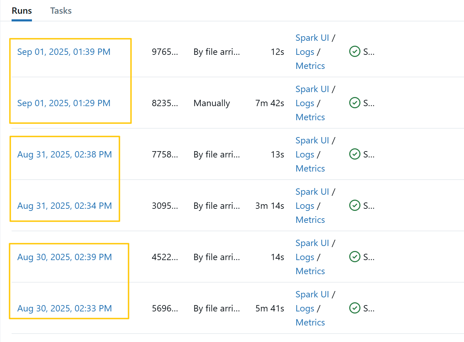Open Logs for the 02:34 PM run
The image size is (464, 342).
305,206
